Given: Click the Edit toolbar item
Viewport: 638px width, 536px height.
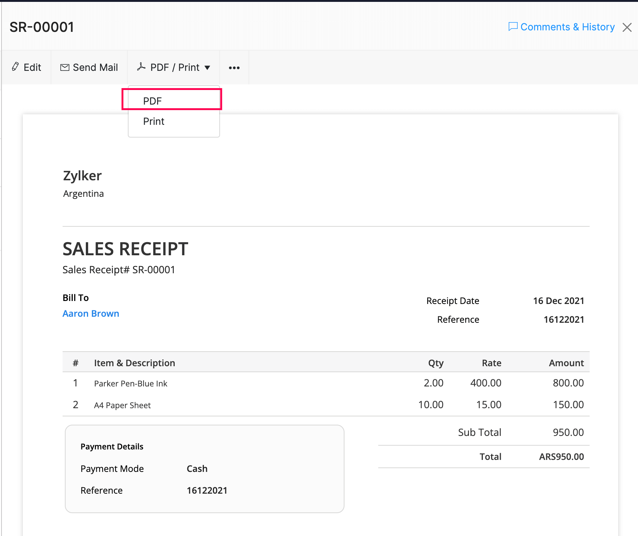Looking at the screenshot, I should 26,67.
